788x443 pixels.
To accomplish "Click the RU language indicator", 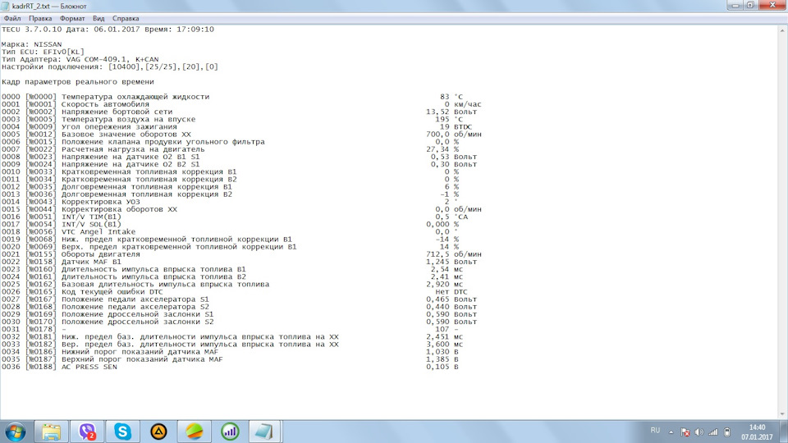I will pos(655,431).
